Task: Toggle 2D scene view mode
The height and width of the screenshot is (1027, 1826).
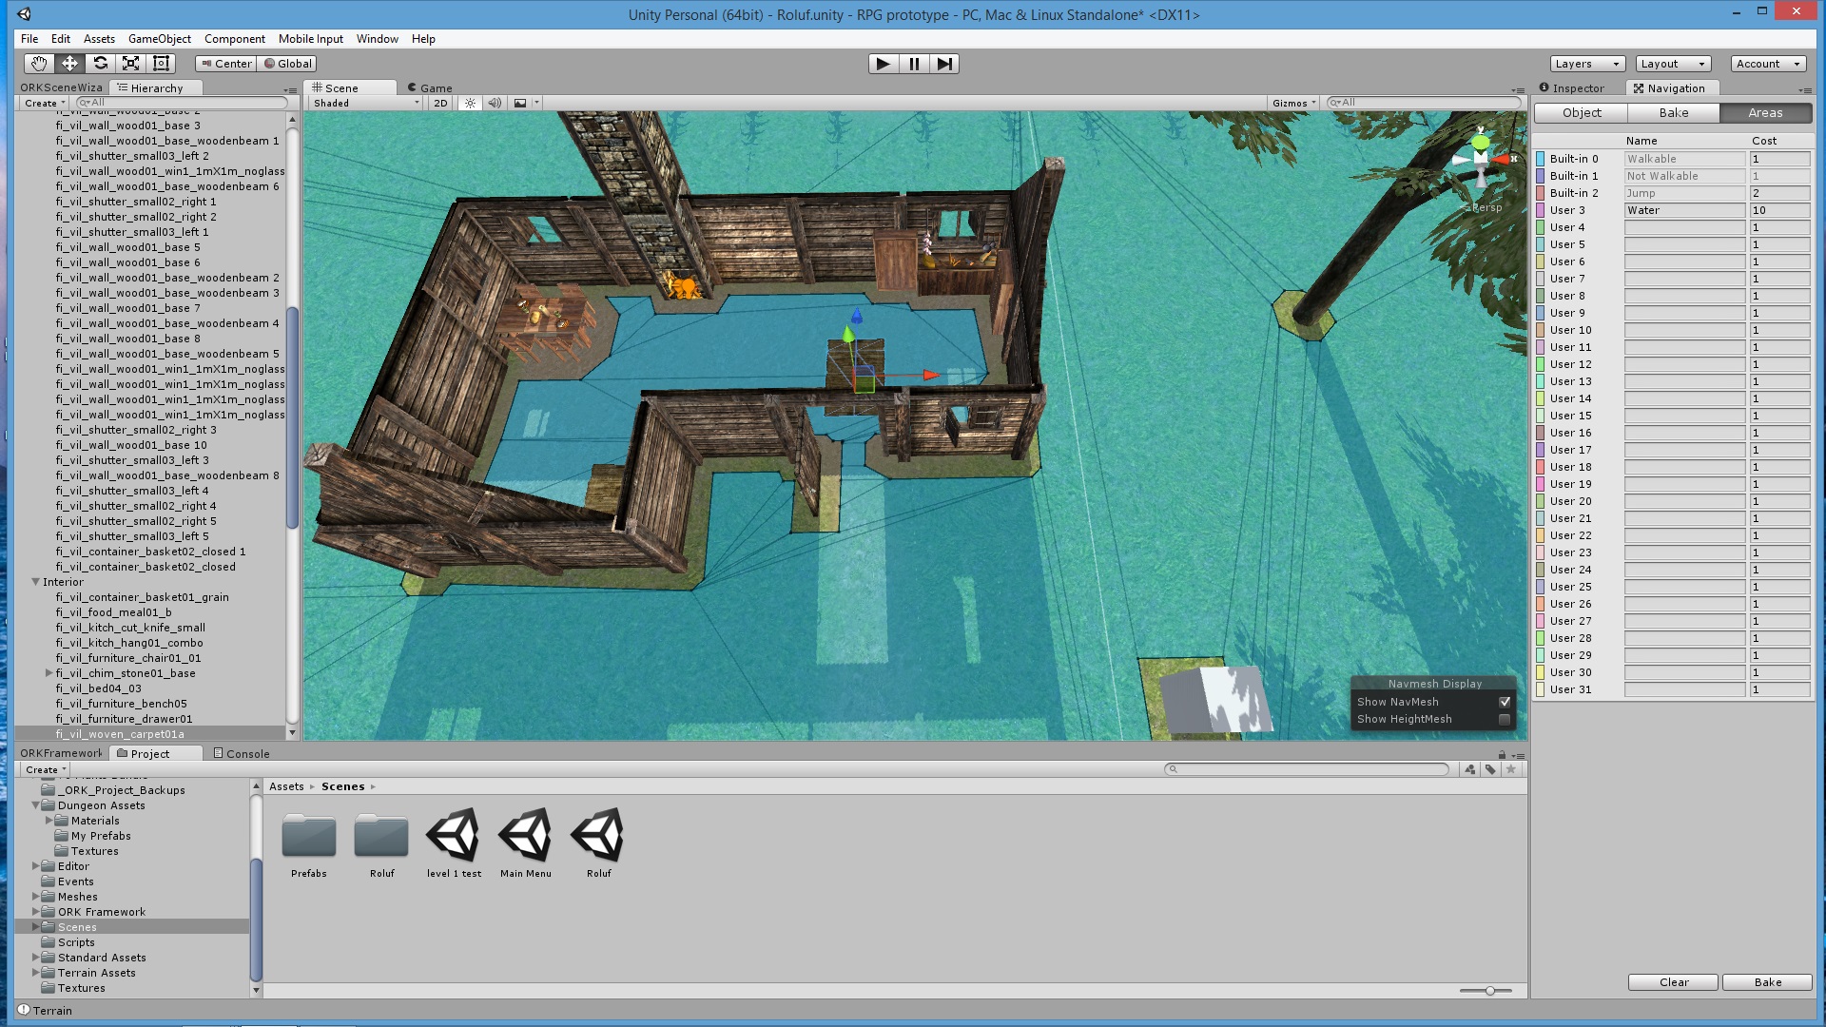Action: pos(440,103)
